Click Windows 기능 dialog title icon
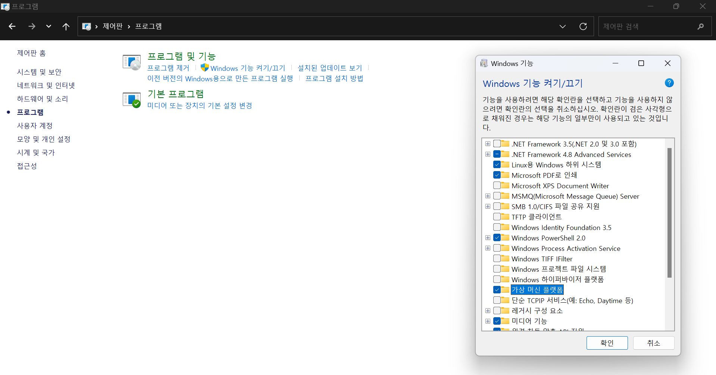716x375 pixels. [x=484, y=63]
